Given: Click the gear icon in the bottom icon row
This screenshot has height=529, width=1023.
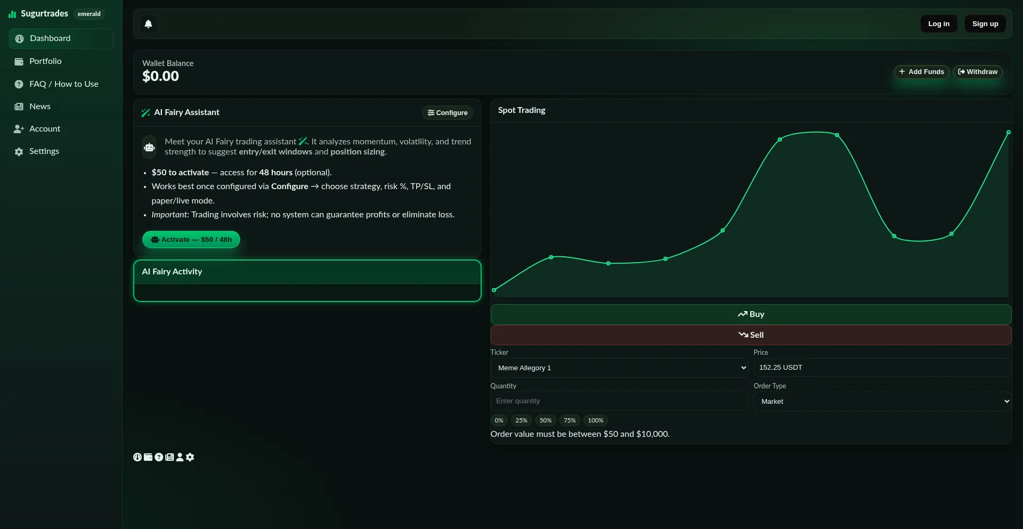Looking at the screenshot, I should [190, 457].
